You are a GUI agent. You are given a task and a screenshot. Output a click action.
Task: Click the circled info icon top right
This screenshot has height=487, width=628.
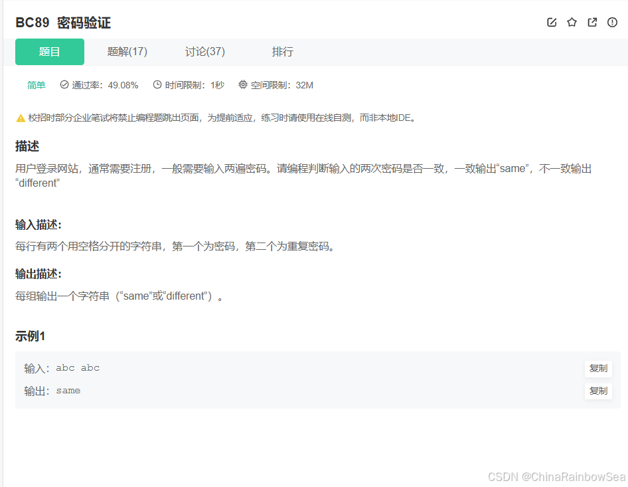coord(611,22)
